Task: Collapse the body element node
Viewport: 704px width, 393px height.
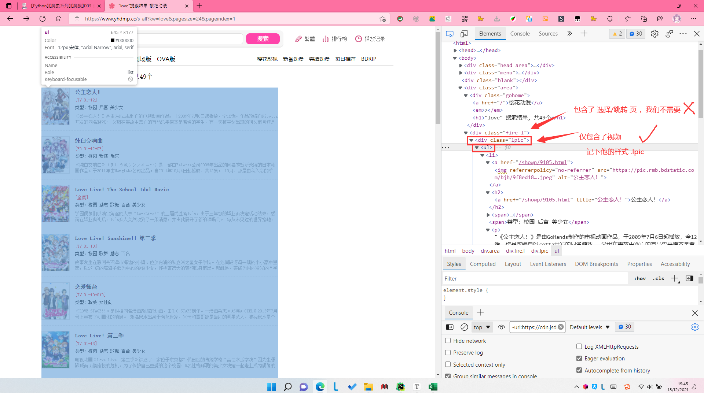Action: 455,58
